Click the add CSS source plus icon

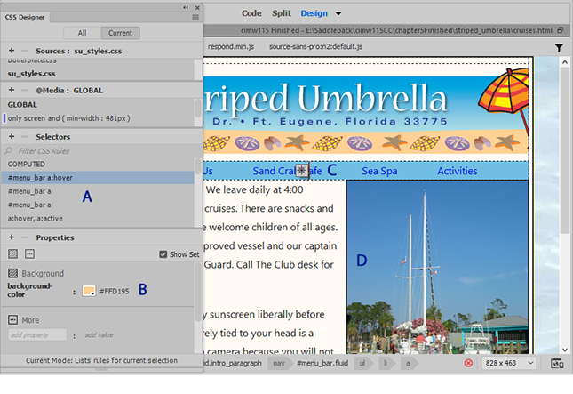coord(11,52)
